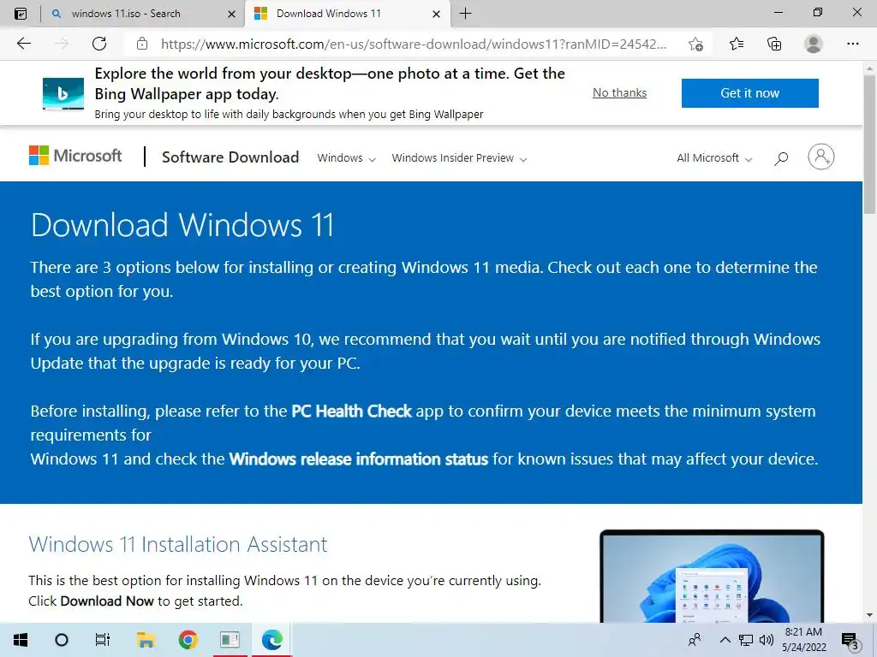The width and height of the screenshot is (877, 657).
Task: Open the site search magnifier icon
Action: 781,158
